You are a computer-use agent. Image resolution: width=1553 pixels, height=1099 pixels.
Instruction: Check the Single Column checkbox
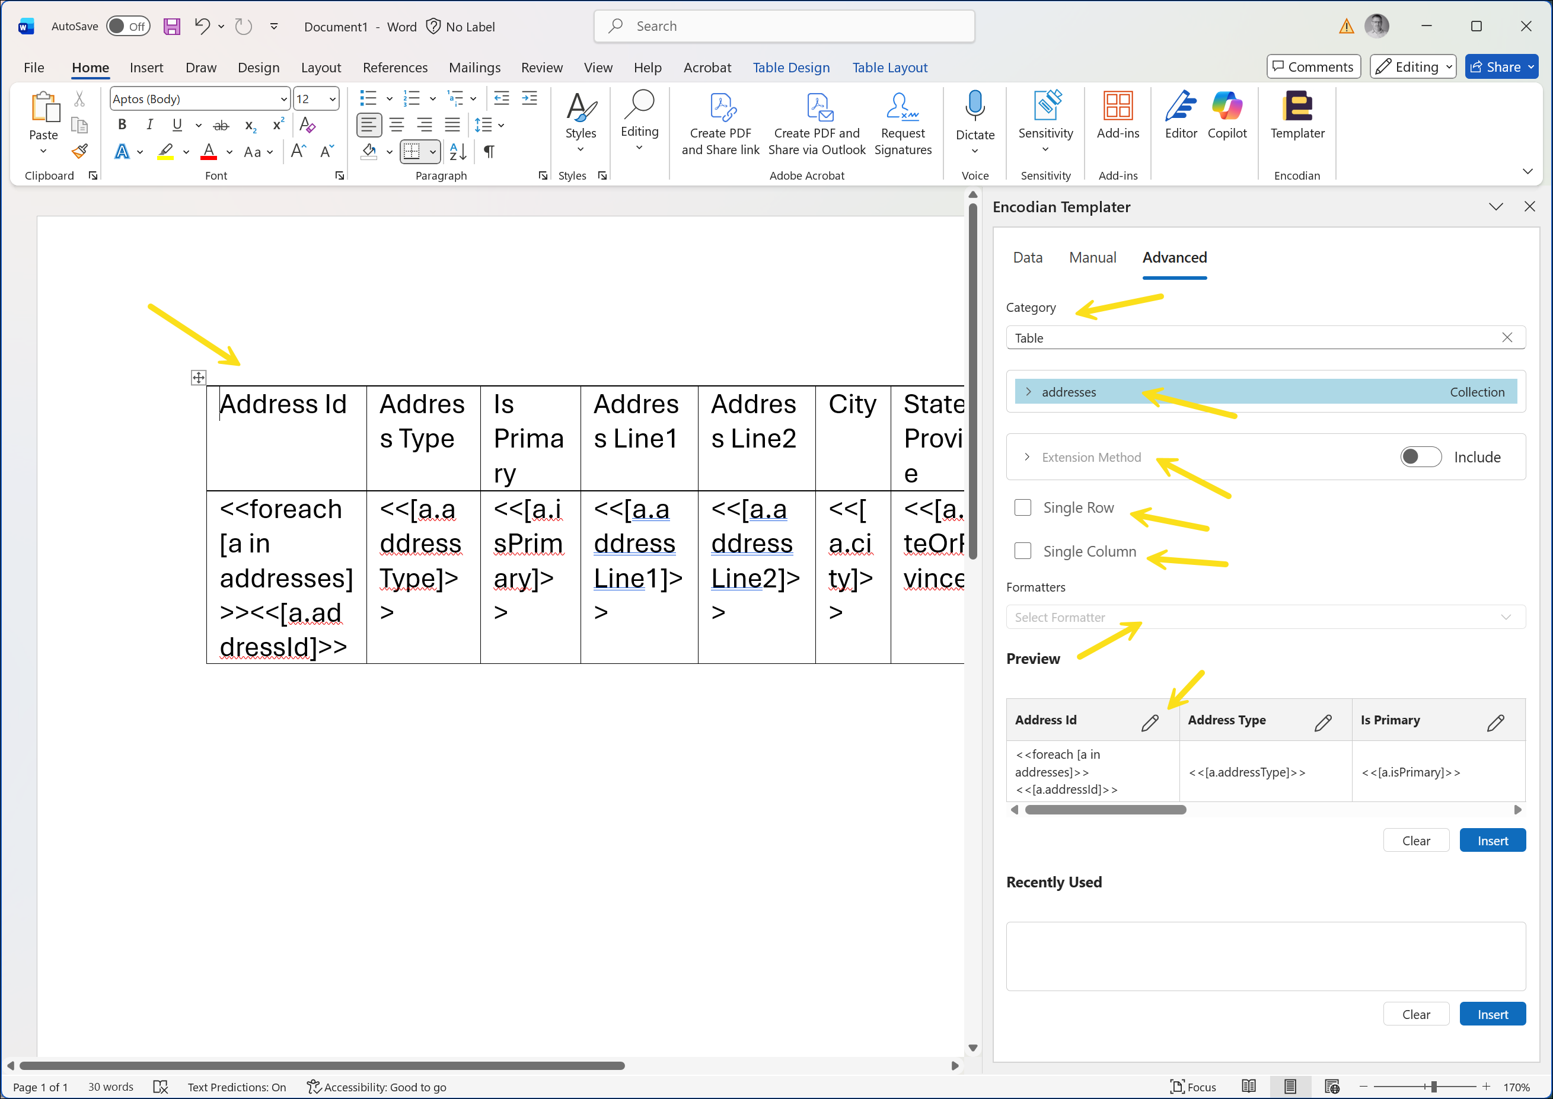pyautogui.click(x=1022, y=551)
